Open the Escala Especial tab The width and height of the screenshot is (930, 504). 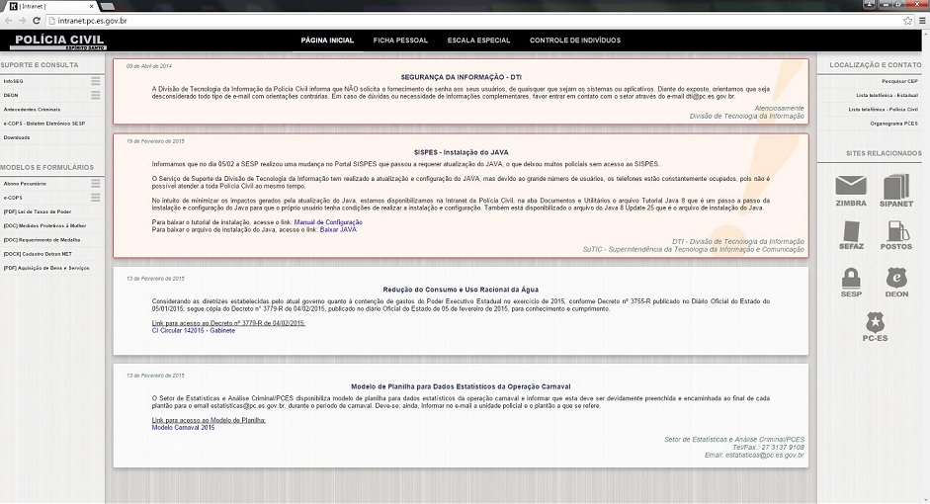click(x=478, y=41)
